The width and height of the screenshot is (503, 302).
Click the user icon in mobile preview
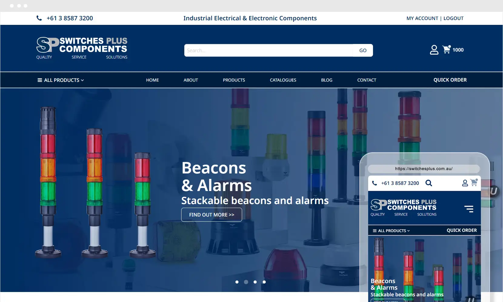pyautogui.click(x=465, y=183)
